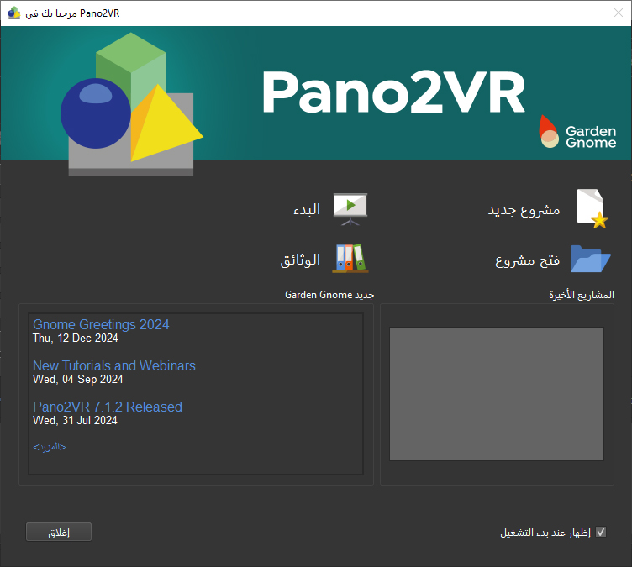The width and height of the screenshot is (632, 567).
Task: Click the 'فتح مشروع' label
Action: (527, 260)
